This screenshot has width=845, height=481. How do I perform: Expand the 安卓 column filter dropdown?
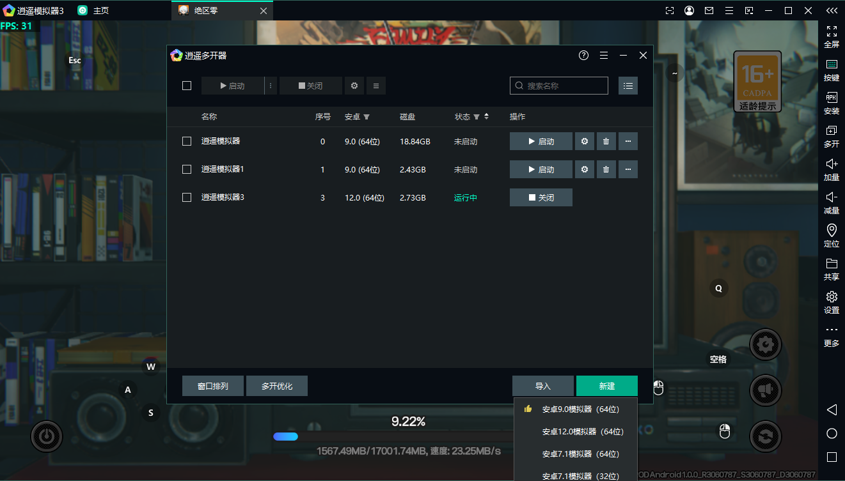[x=367, y=118]
